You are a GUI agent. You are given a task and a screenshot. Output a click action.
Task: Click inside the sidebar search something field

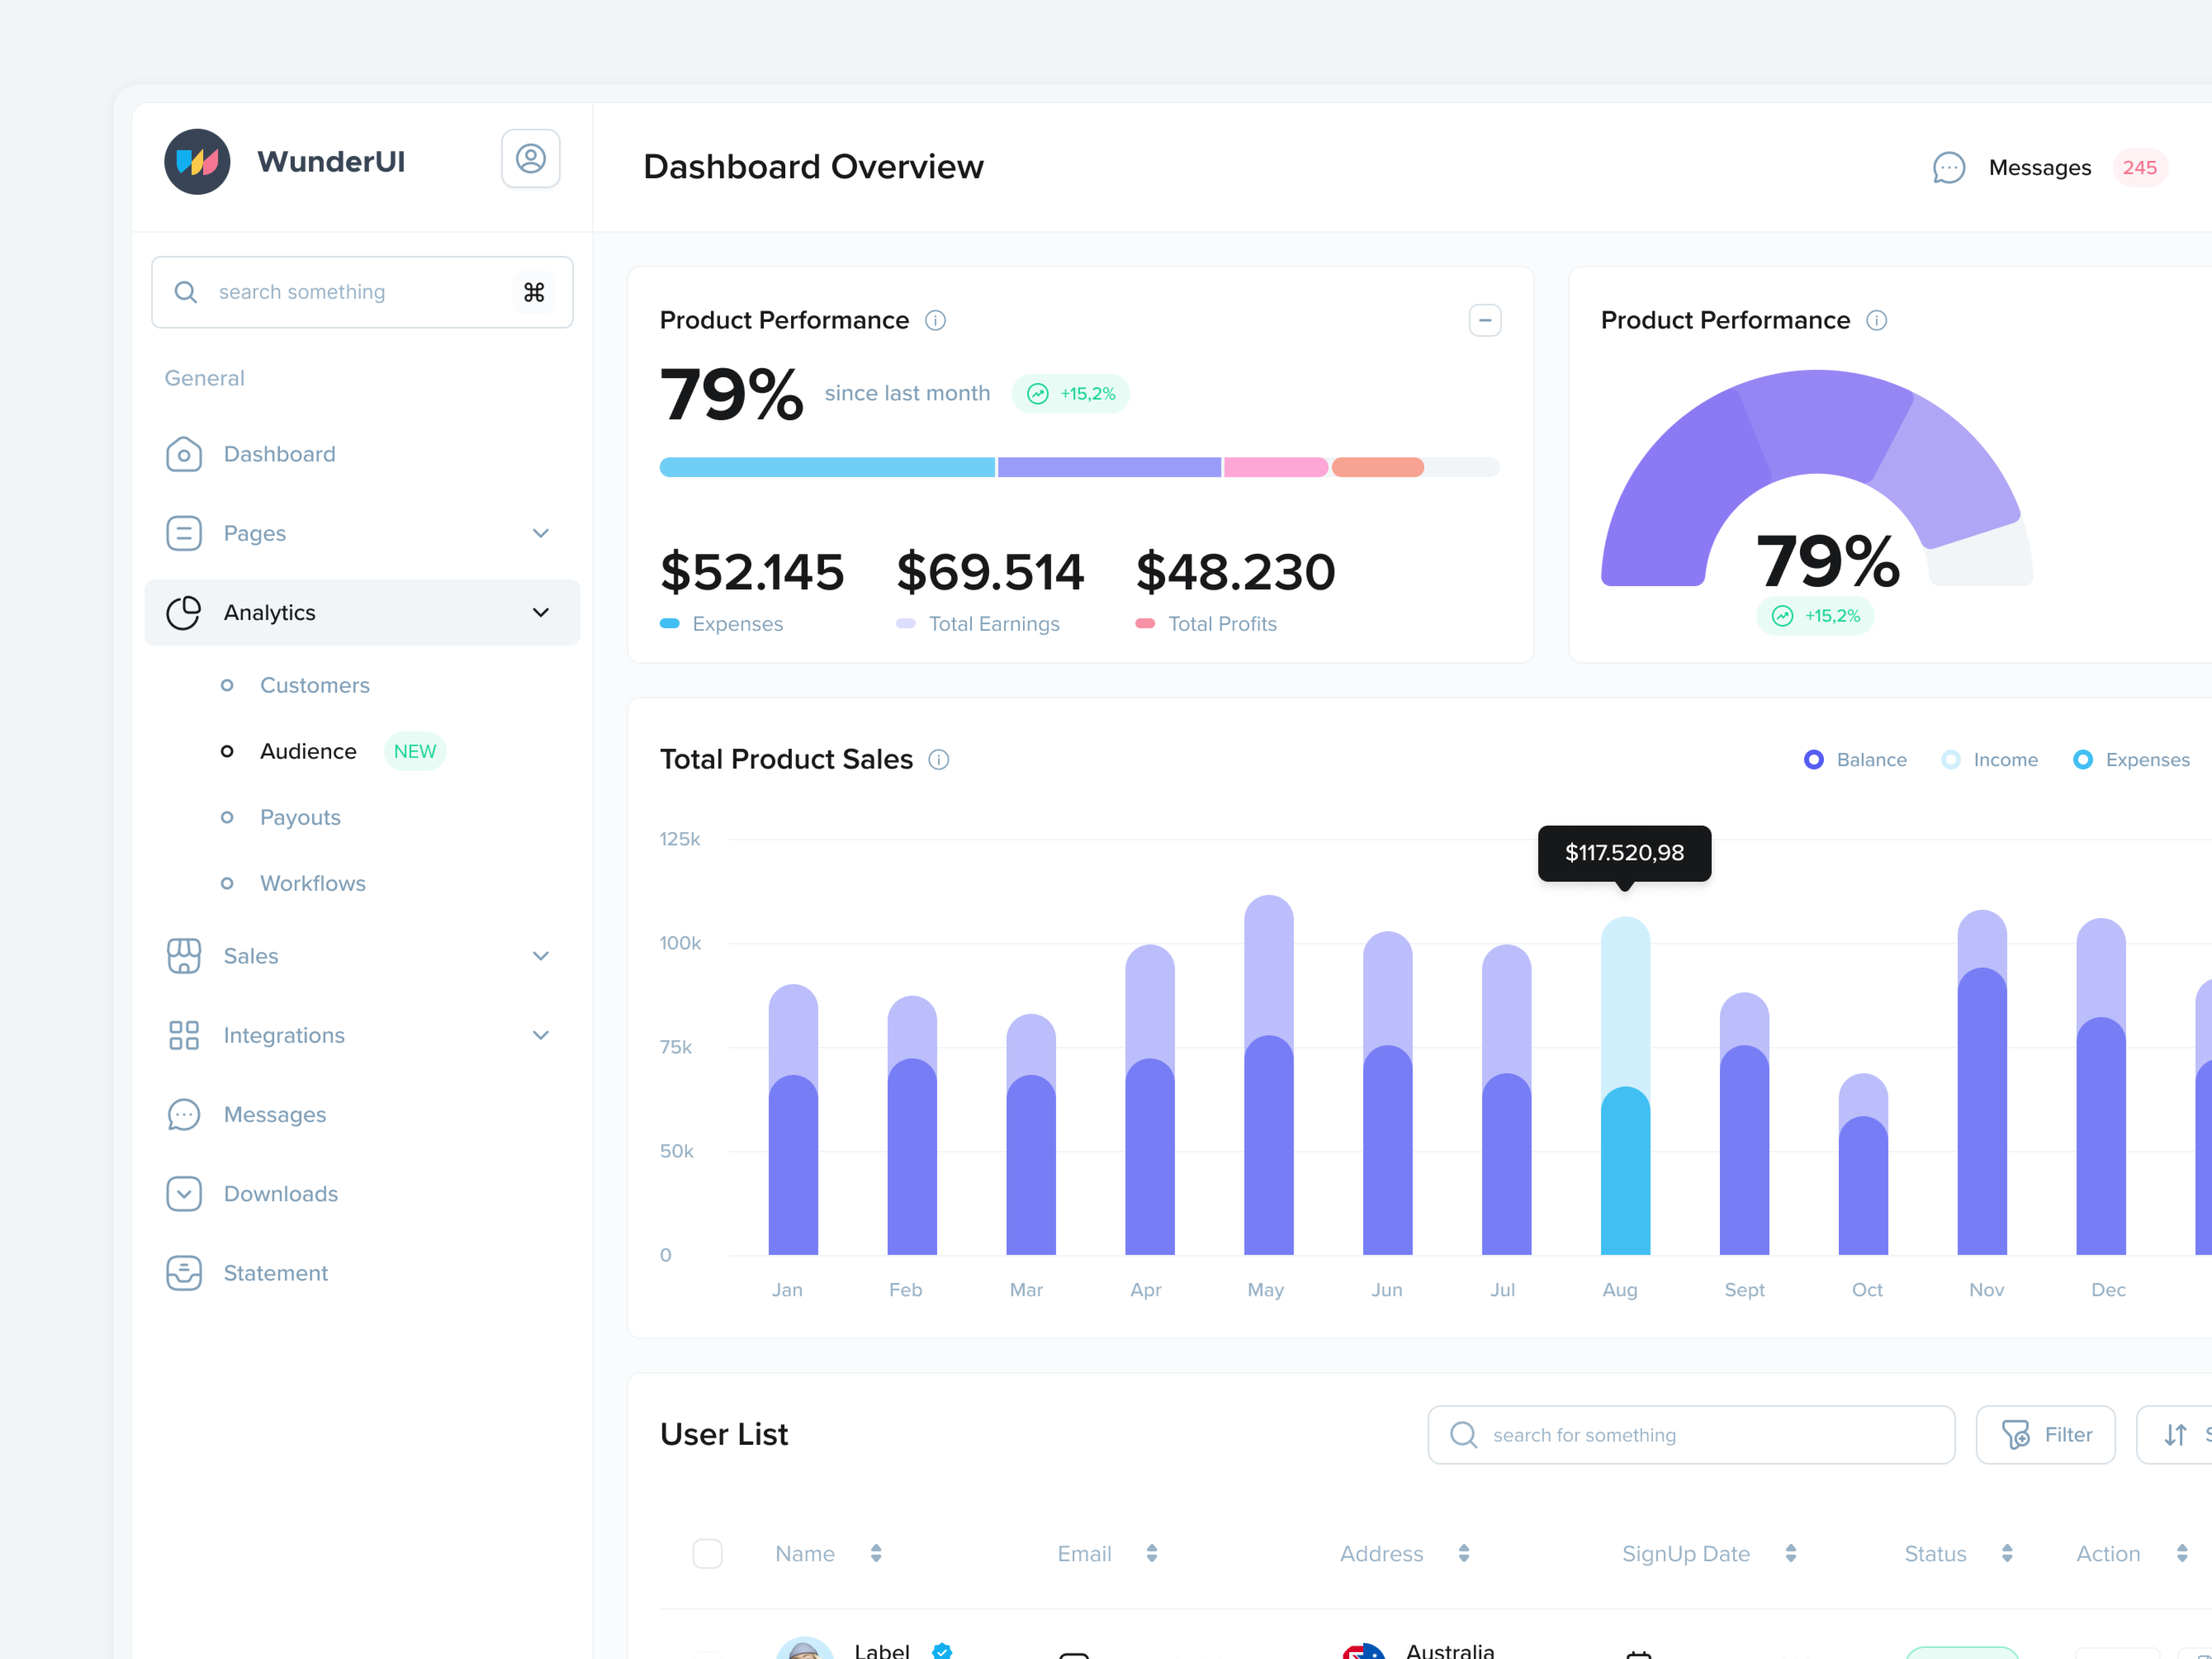point(362,292)
